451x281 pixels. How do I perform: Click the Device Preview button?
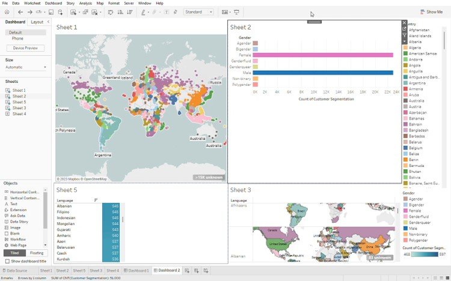pos(25,48)
